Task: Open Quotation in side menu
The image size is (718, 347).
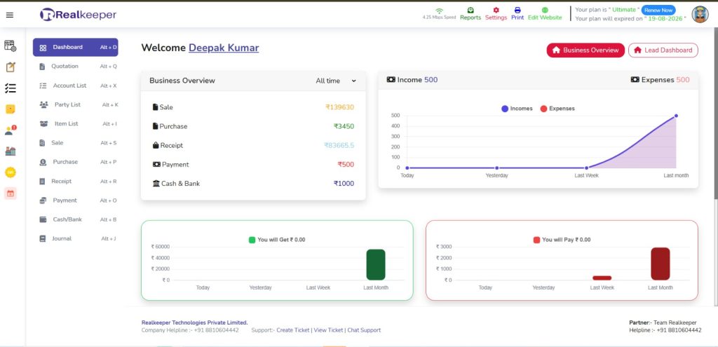Action: tap(76, 67)
